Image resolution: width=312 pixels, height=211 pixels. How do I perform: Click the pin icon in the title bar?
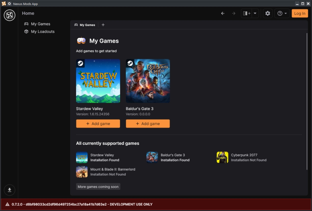(9, 4)
